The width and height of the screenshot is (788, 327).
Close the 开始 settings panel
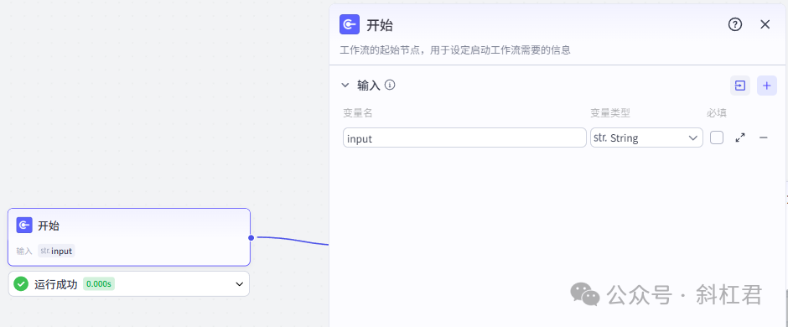click(765, 24)
